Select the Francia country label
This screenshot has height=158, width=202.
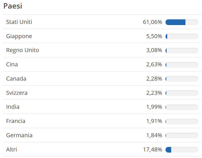click(16, 121)
